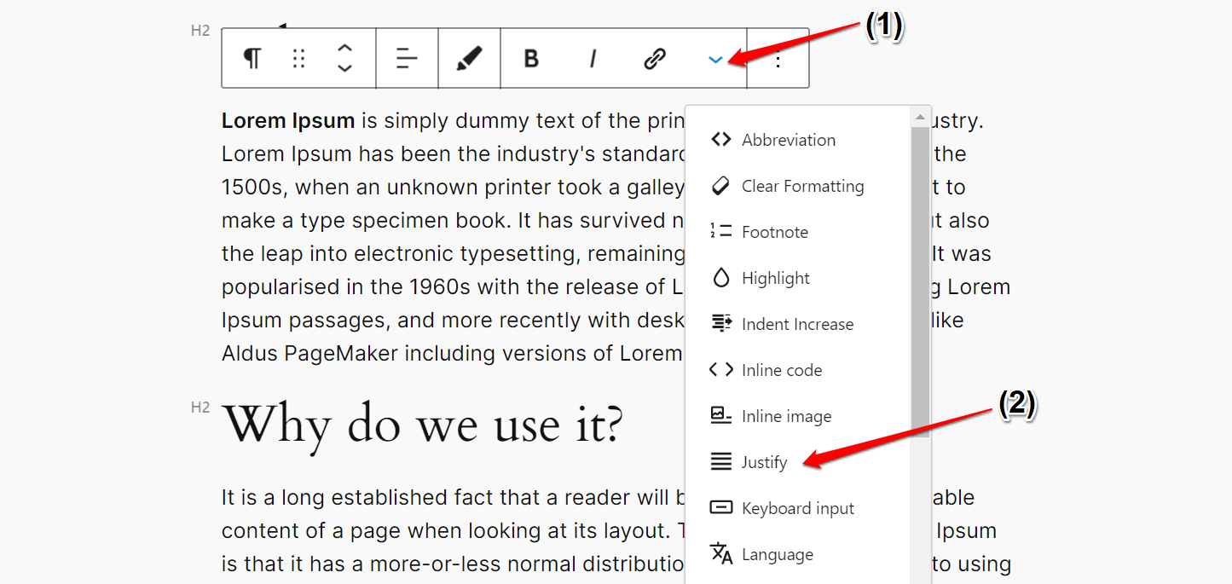Select the Paragraph block type icon

pos(251,58)
